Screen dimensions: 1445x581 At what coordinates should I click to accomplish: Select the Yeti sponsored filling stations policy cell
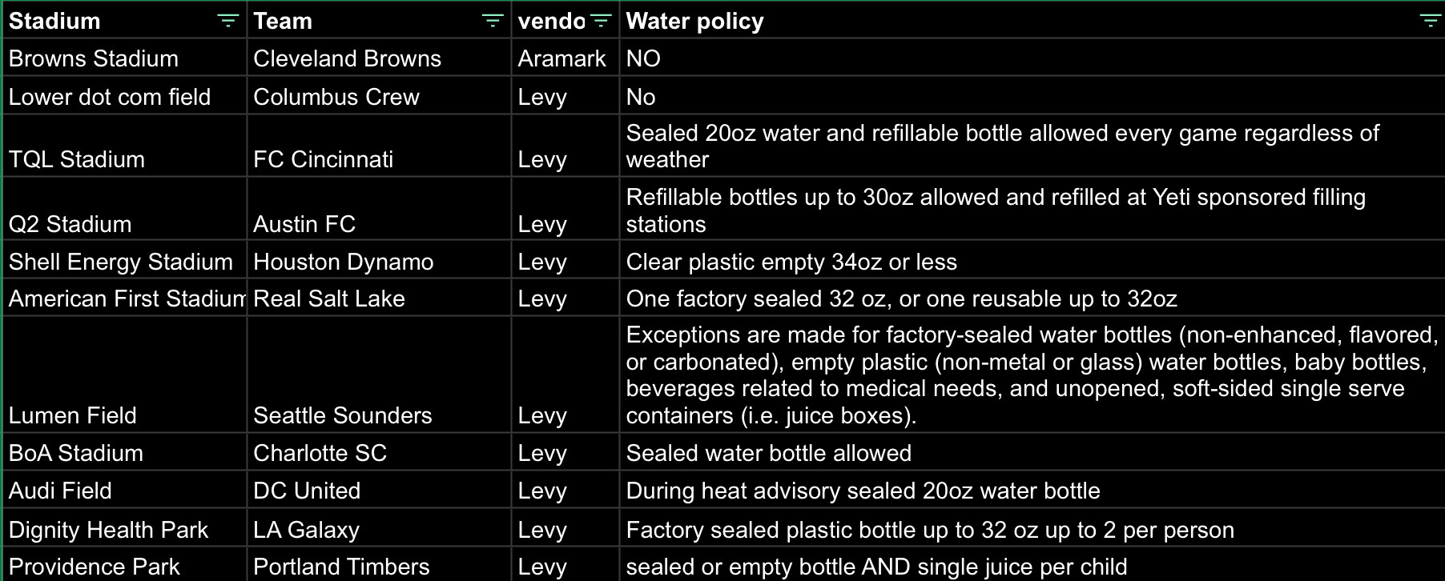coord(1032,209)
